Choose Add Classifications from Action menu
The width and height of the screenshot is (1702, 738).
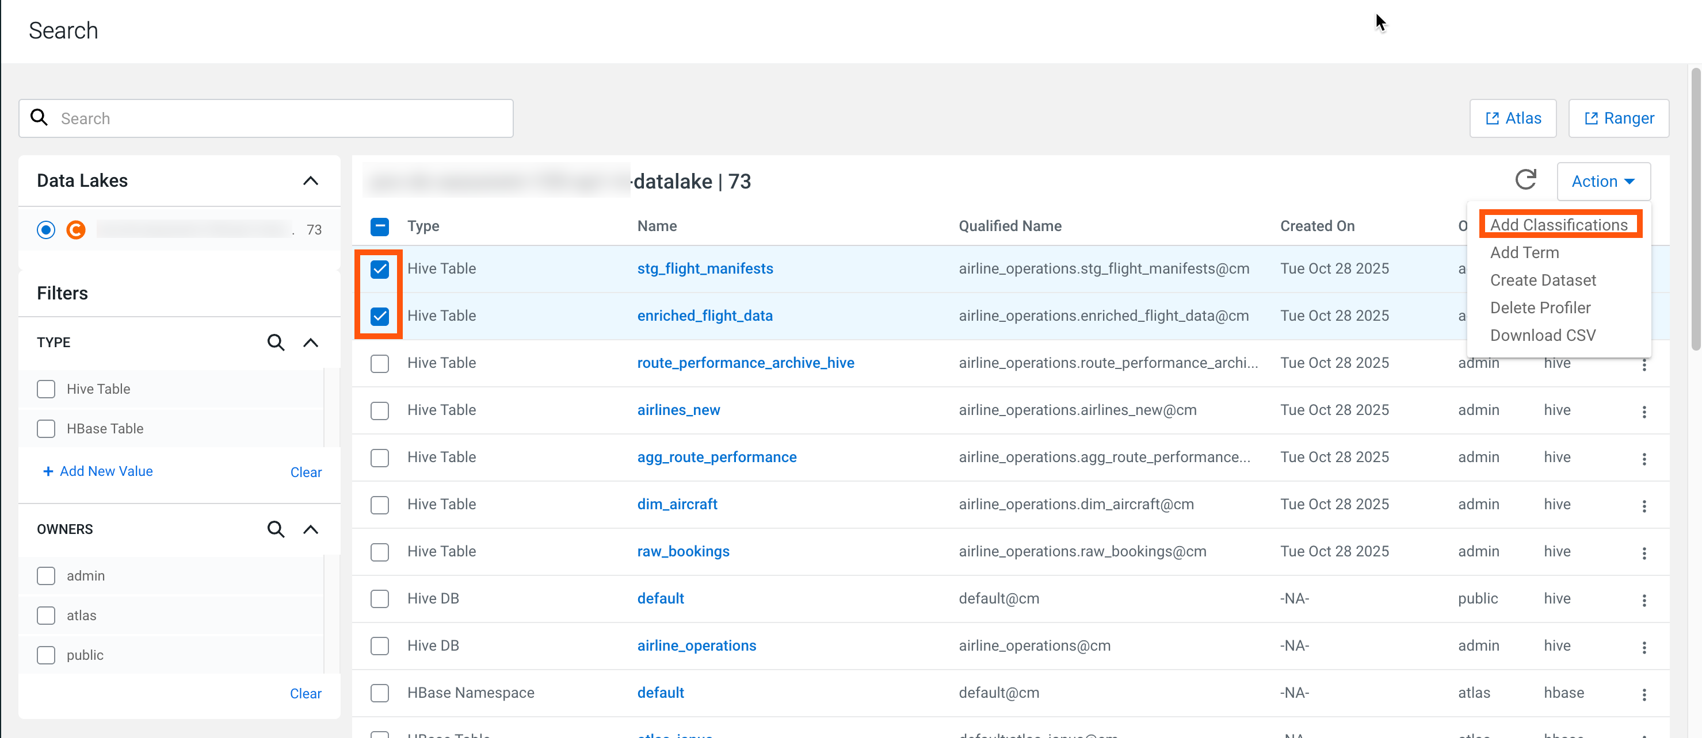coord(1558,225)
